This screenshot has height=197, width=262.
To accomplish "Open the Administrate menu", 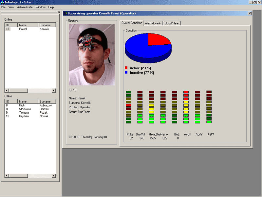I will [x=25, y=7].
